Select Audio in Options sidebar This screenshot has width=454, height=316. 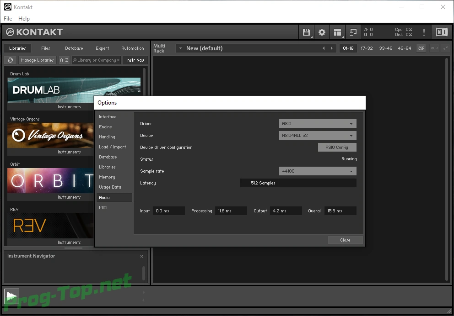114,198
